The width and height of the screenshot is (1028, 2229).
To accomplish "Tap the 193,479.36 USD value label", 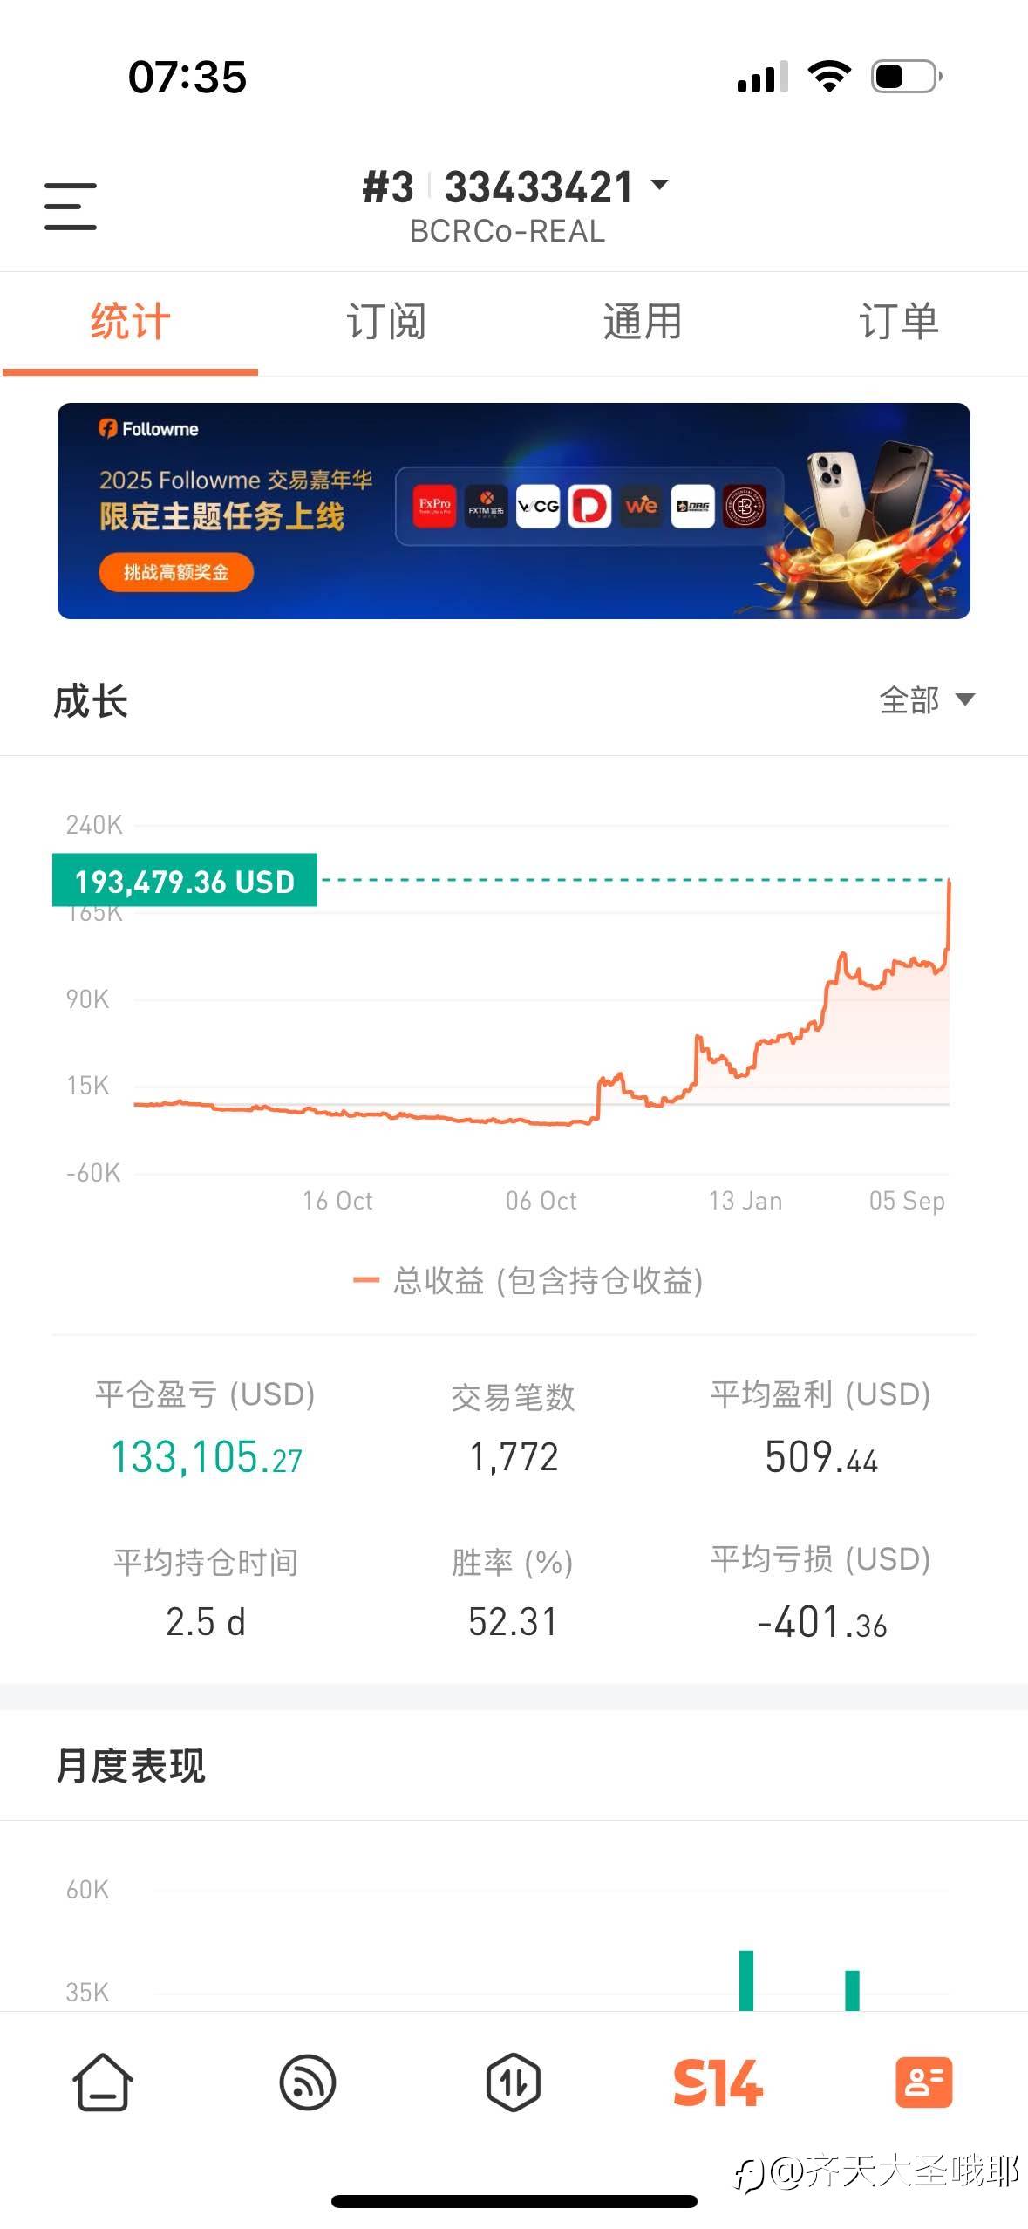I will (185, 881).
